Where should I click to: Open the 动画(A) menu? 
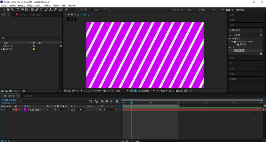48,6
